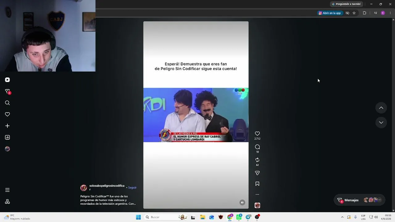Viewport: 395px width, 222px height.
Task: Toggle the reel's sound mute button
Action: [x=242, y=203]
